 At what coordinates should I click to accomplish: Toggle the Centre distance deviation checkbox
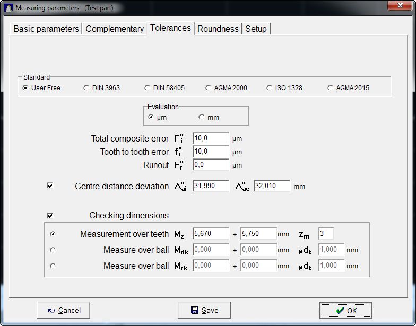[50, 186]
